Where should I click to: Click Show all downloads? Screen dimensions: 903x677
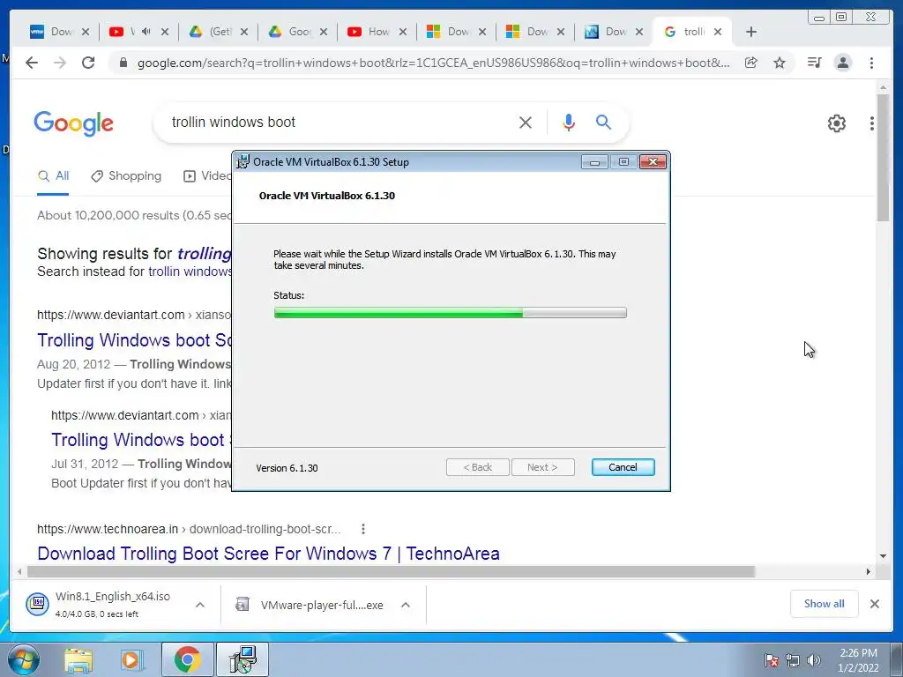coord(825,604)
